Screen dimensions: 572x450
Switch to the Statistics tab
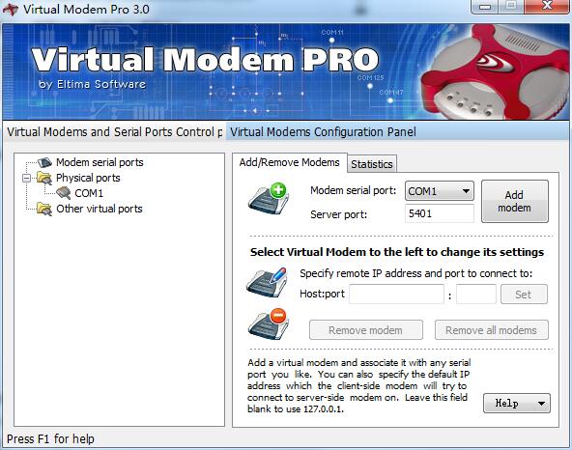click(372, 164)
